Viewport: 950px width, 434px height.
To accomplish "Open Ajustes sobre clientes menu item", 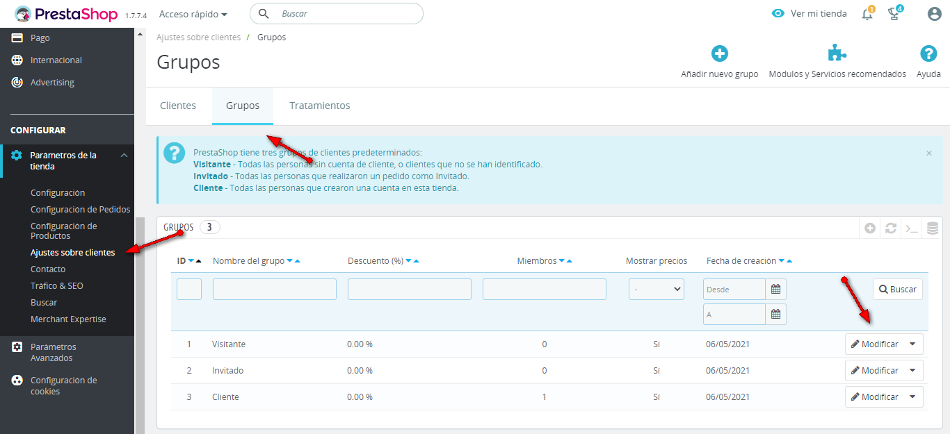I will pos(73,253).
